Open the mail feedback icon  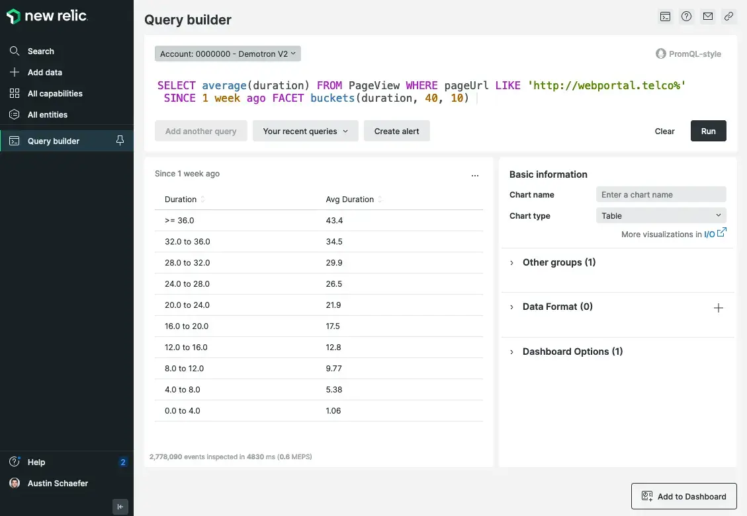[708, 17]
